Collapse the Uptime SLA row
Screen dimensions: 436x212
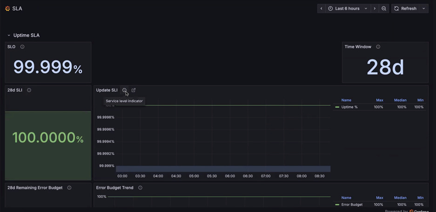(9, 35)
